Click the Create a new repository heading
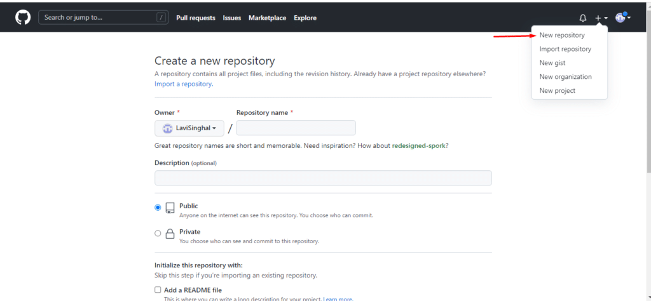This screenshot has height=301, width=651. tap(215, 61)
